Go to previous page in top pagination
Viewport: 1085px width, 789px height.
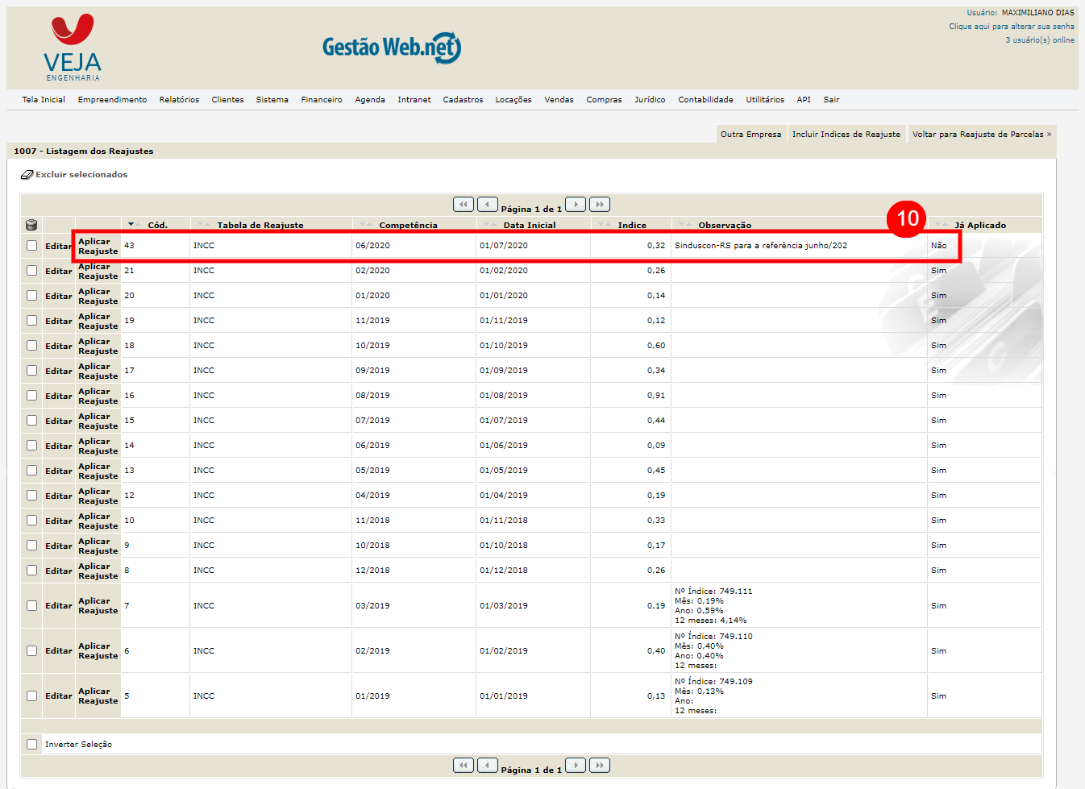(487, 205)
